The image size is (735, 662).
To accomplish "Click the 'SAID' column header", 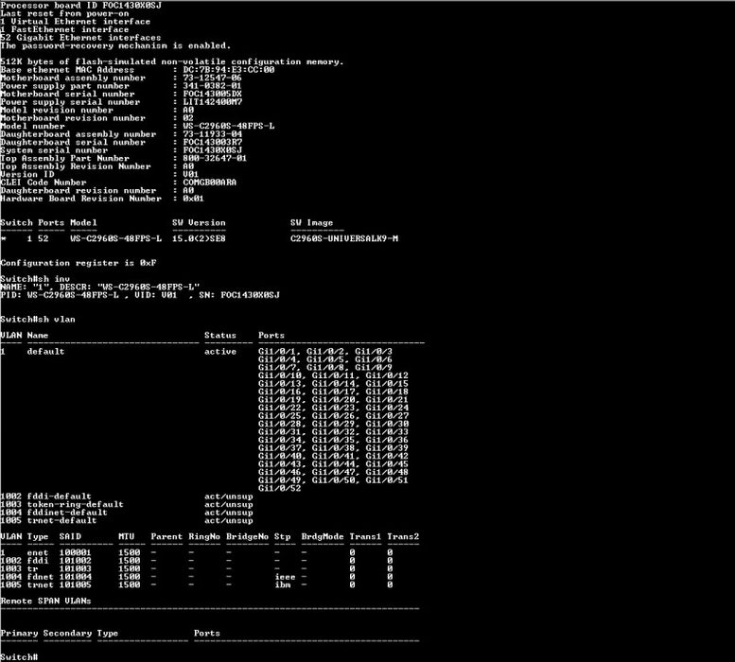I will tap(70, 536).
